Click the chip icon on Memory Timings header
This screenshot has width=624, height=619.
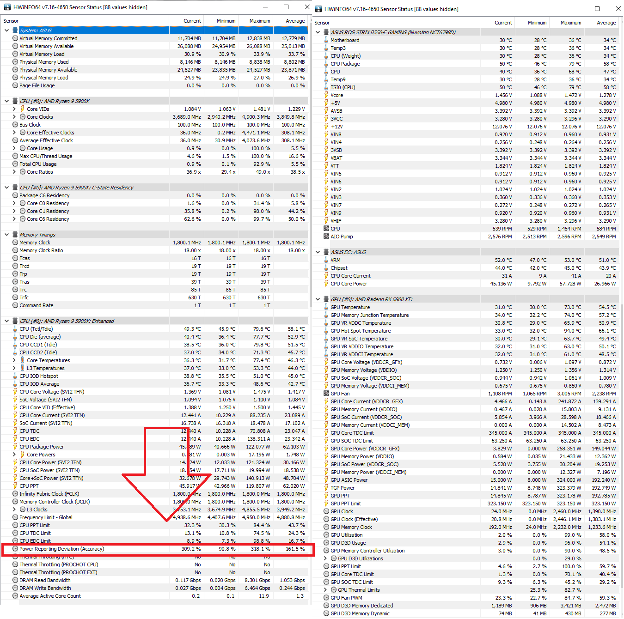coord(15,235)
